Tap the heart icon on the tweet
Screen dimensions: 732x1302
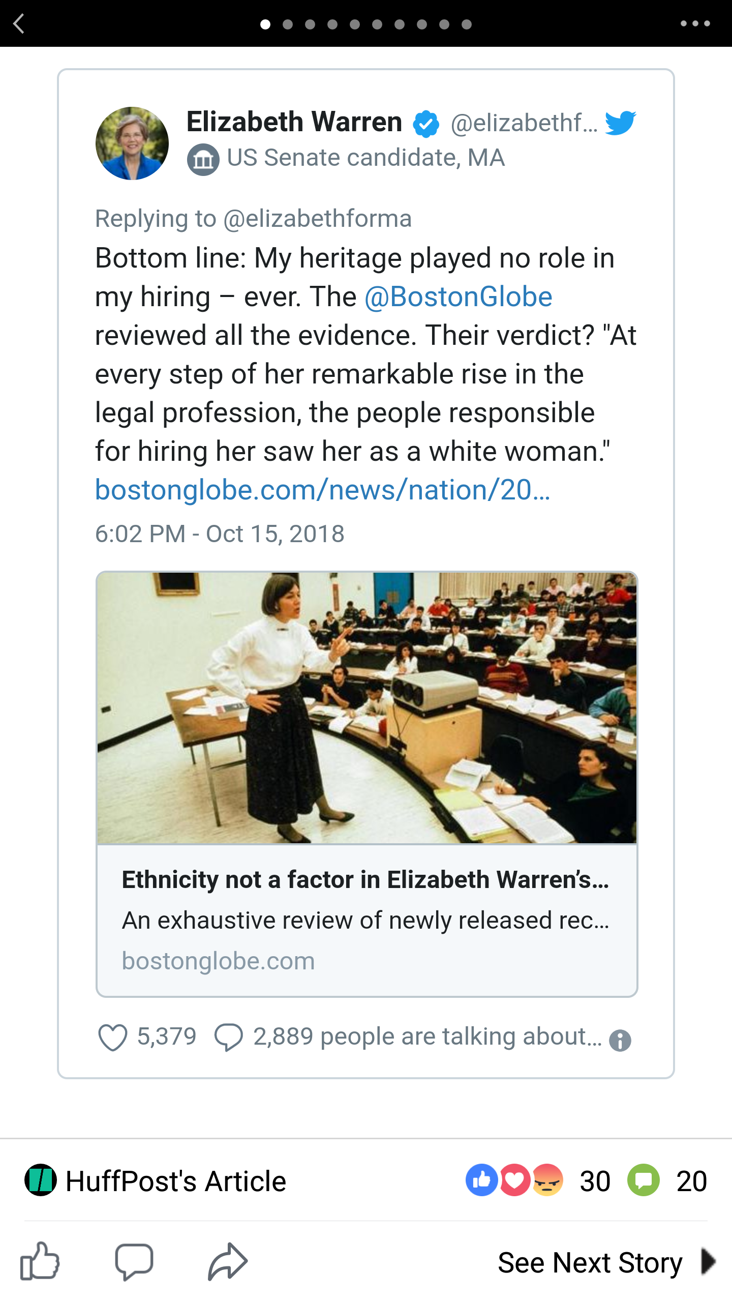coord(112,1038)
